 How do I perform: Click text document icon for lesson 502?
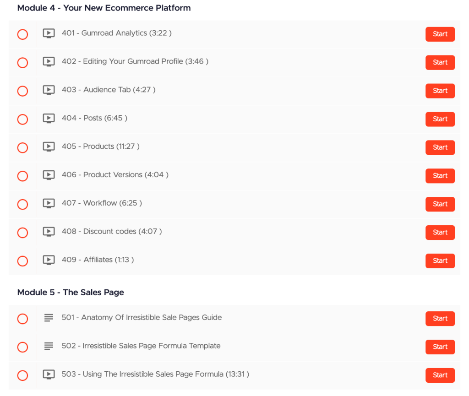[x=49, y=346]
